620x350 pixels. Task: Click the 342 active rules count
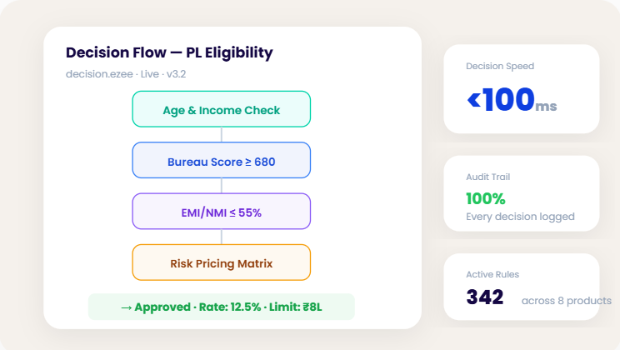pyautogui.click(x=485, y=297)
